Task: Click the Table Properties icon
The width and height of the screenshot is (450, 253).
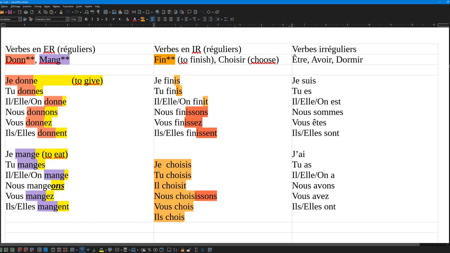Action: tap(210, 250)
